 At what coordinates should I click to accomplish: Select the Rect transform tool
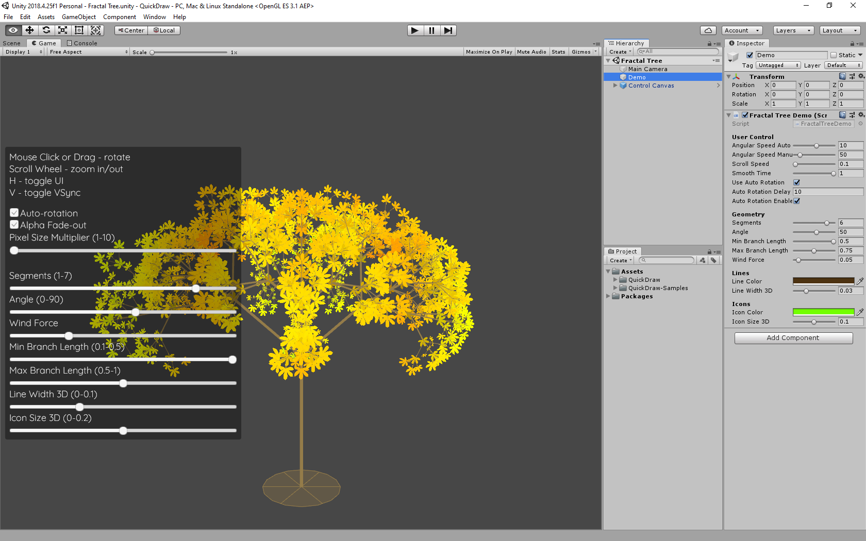click(79, 30)
